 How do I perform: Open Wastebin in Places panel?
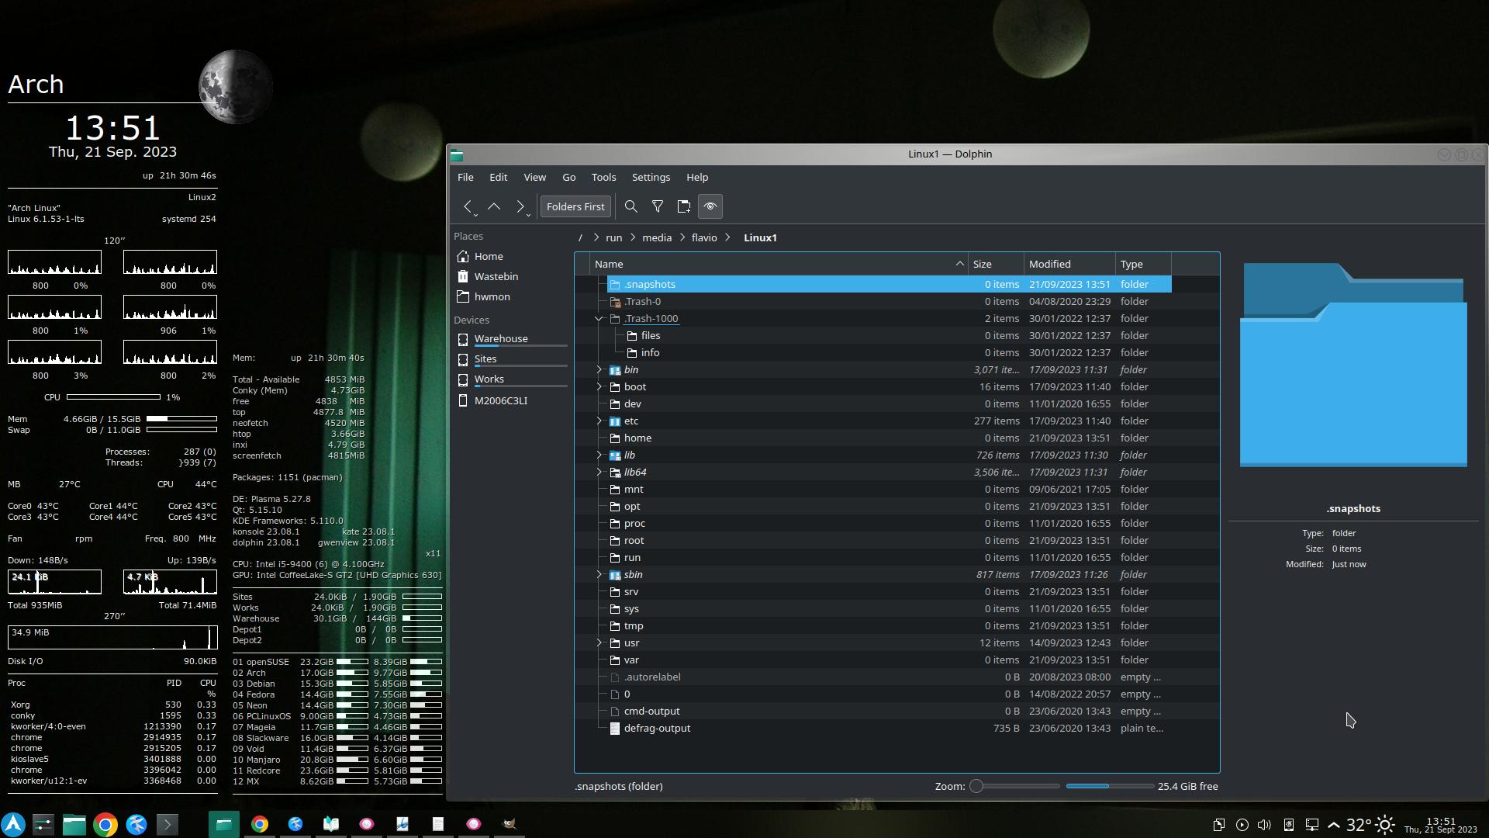click(x=496, y=277)
